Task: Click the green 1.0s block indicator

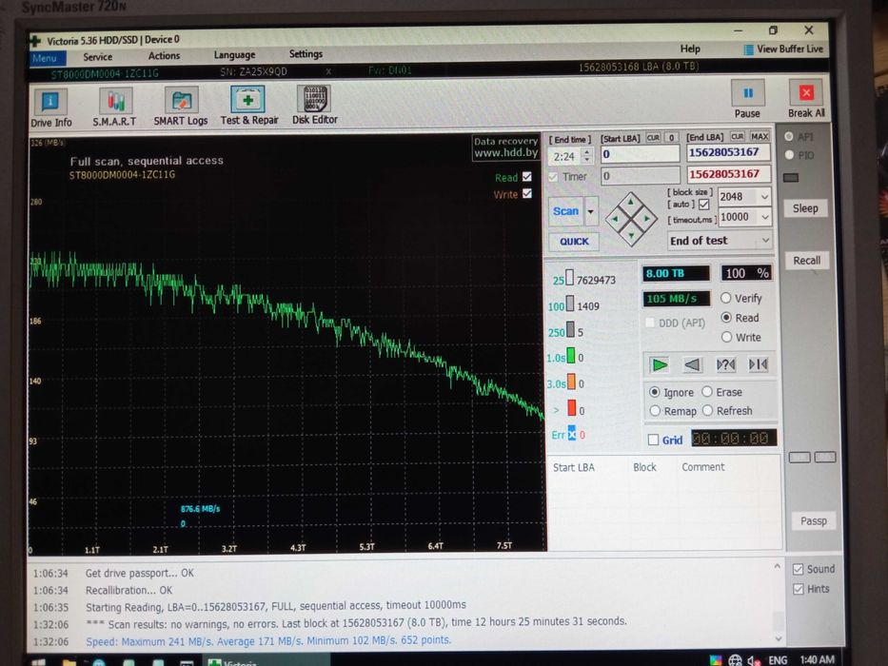Action: point(571,356)
